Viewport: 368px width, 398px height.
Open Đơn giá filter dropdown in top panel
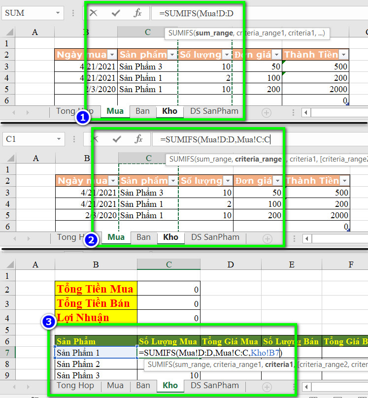pos(276,54)
